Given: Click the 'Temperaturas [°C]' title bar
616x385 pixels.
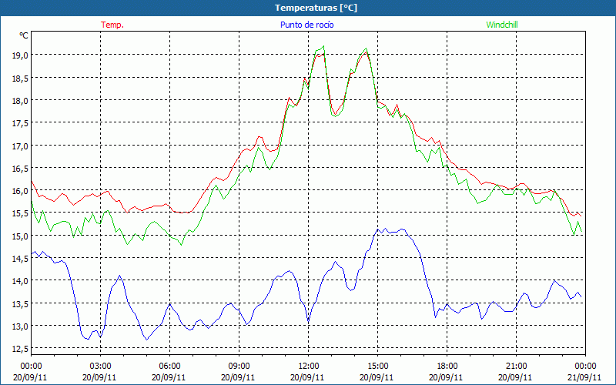Looking at the screenshot, I should [x=308, y=8].
